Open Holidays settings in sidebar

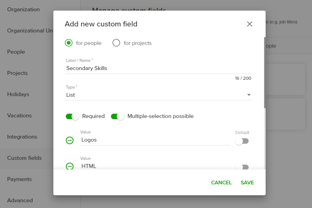pos(18,94)
